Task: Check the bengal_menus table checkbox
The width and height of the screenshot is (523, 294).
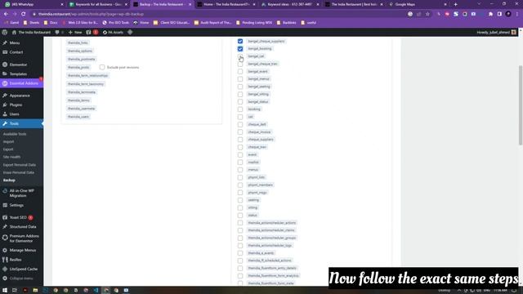Action: click(240, 79)
